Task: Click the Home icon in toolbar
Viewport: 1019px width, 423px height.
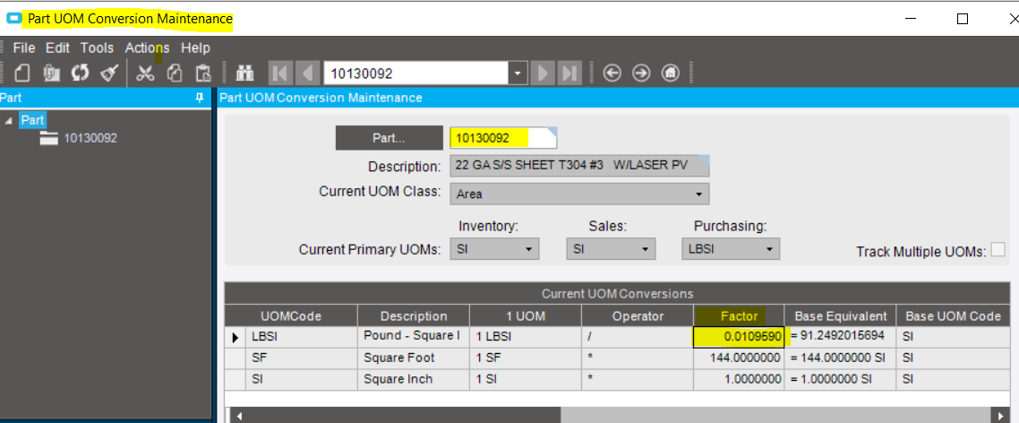Action: (671, 73)
